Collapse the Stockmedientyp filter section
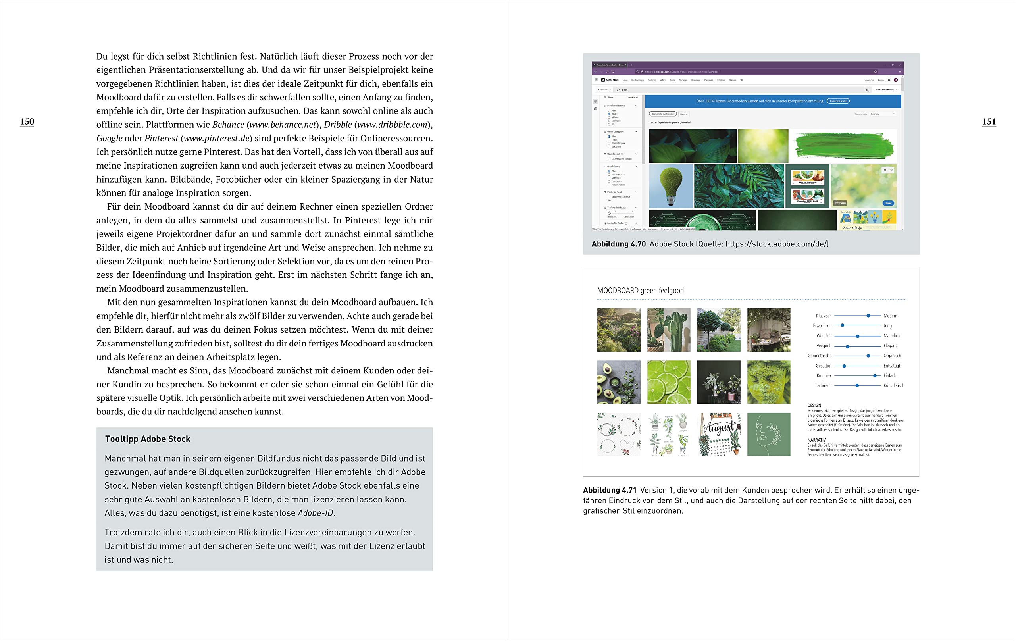The image size is (1016, 641). [x=636, y=106]
